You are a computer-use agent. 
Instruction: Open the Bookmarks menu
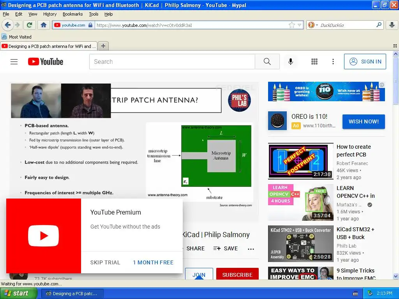(x=73, y=14)
